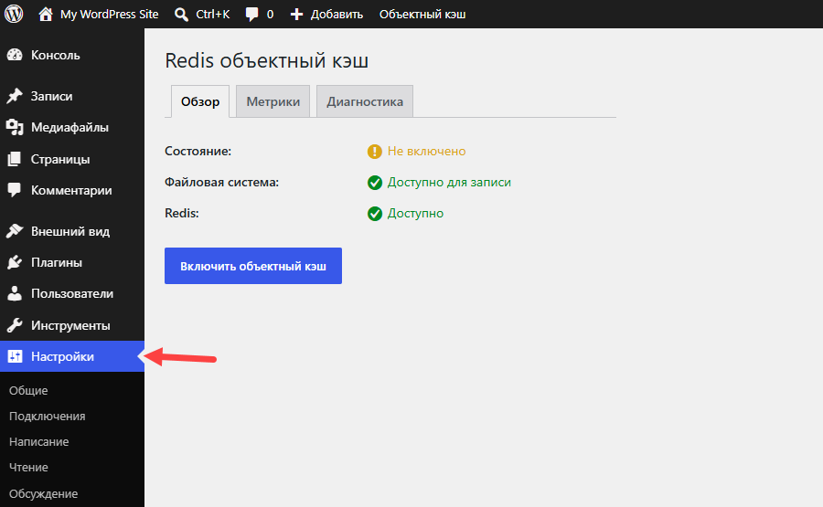Click the Записи pushpin icon
Image resolution: width=823 pixels, height=507 pixels.
tap(15, 96)
